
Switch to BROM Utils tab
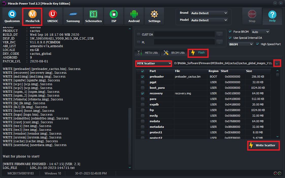point(174,53)
